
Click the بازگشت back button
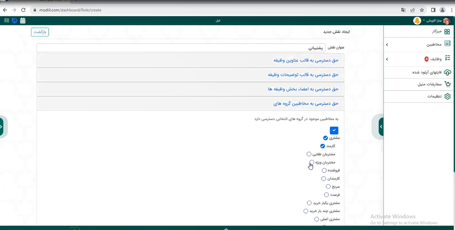click(x=40, y=32)
